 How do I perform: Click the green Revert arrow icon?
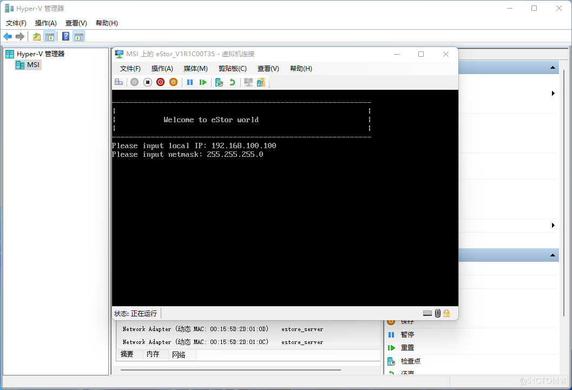[232, 82]
